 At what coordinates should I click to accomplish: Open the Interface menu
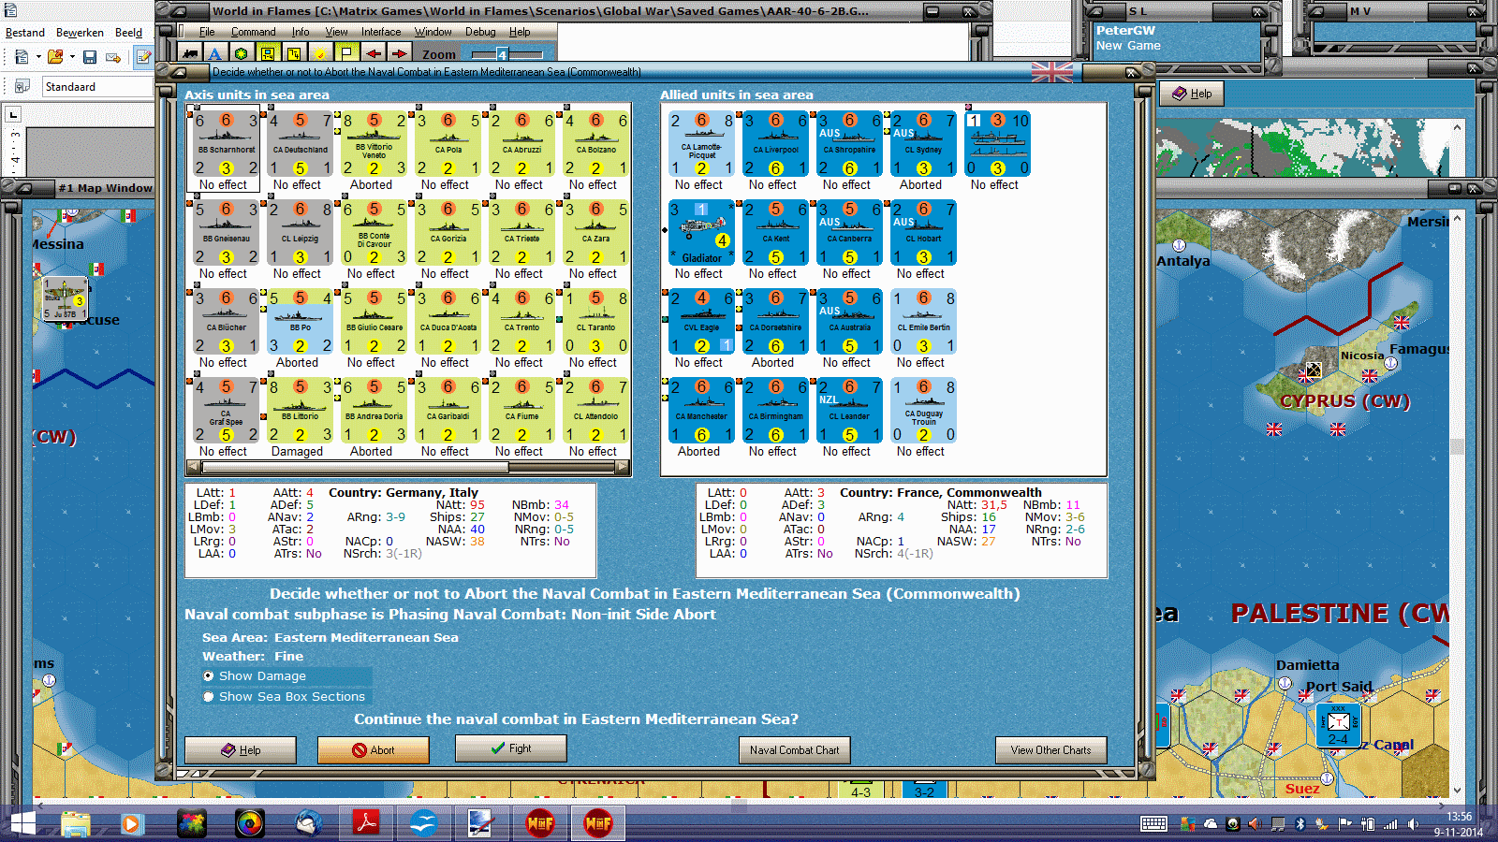point(381,32)
